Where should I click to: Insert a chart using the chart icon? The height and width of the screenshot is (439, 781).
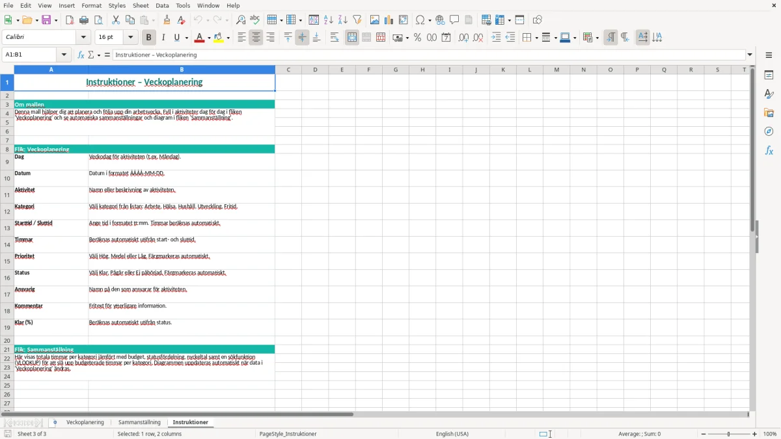(389, 20)
